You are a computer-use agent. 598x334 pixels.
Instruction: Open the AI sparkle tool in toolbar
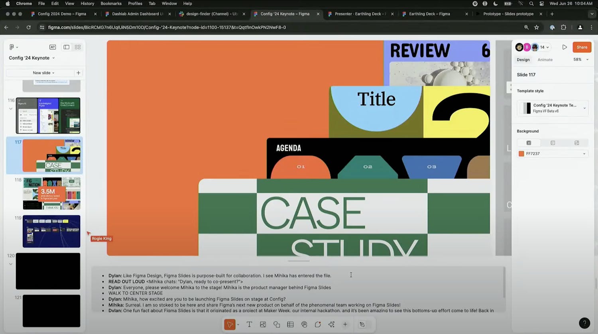[x=331, y=324]
